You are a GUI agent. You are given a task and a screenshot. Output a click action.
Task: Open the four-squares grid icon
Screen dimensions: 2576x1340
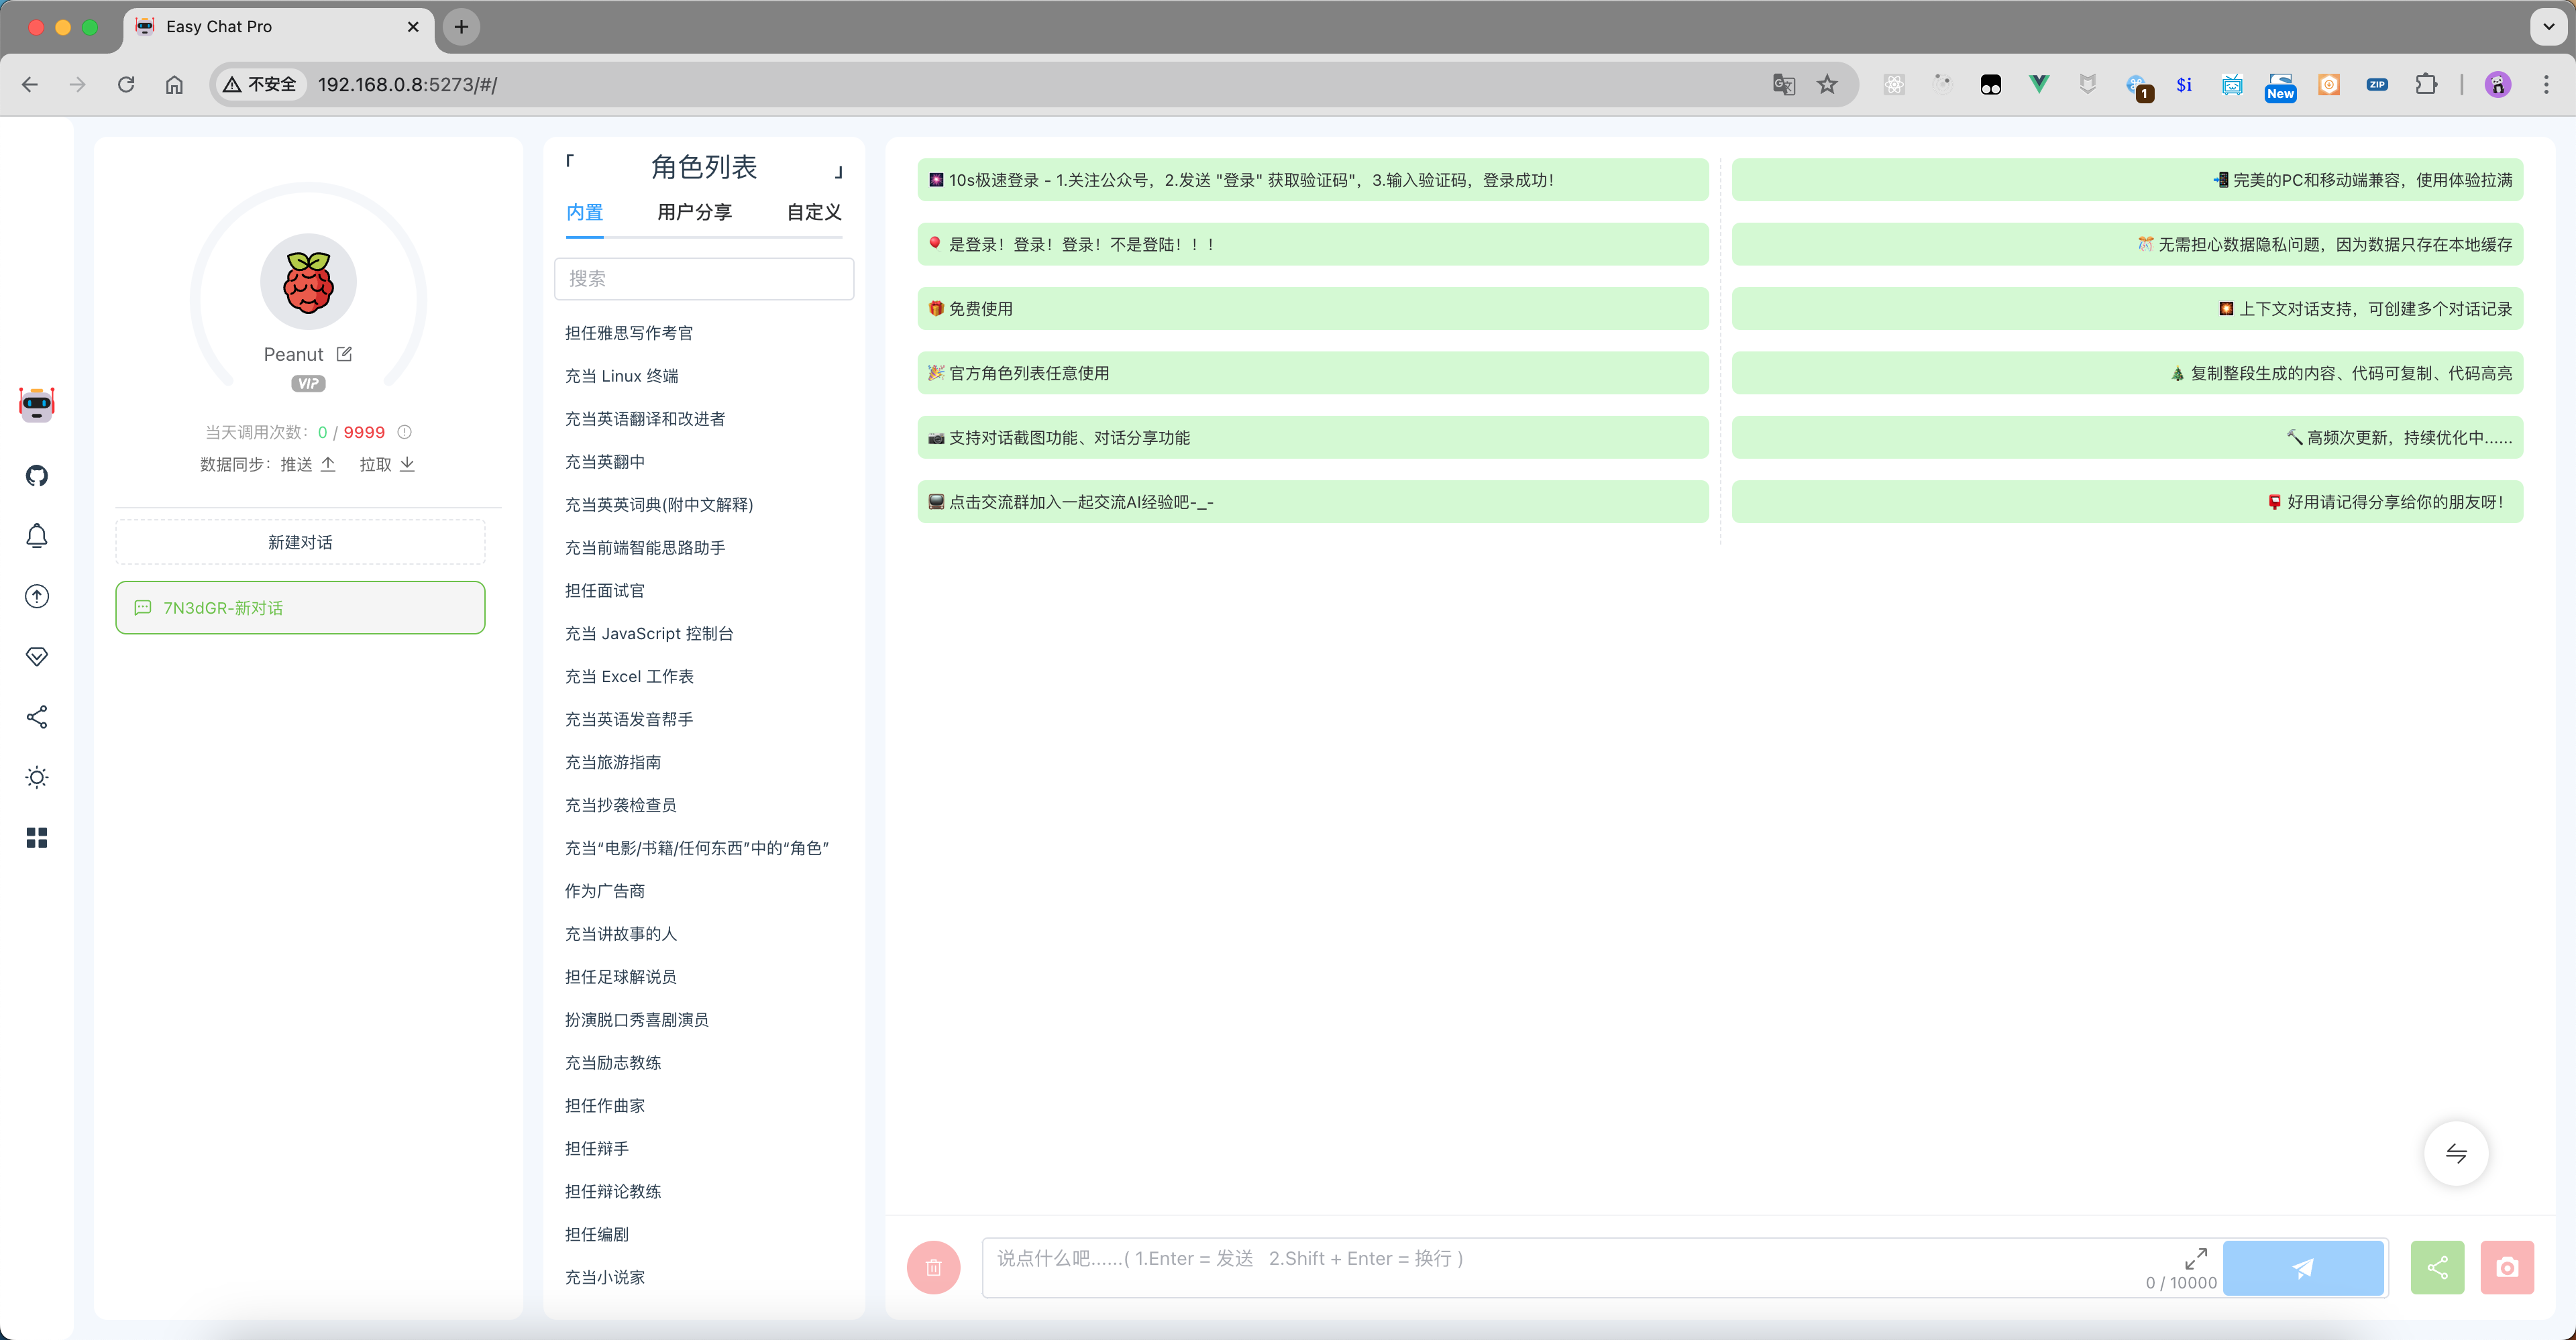pyautogui.click(x=37, y=838)
